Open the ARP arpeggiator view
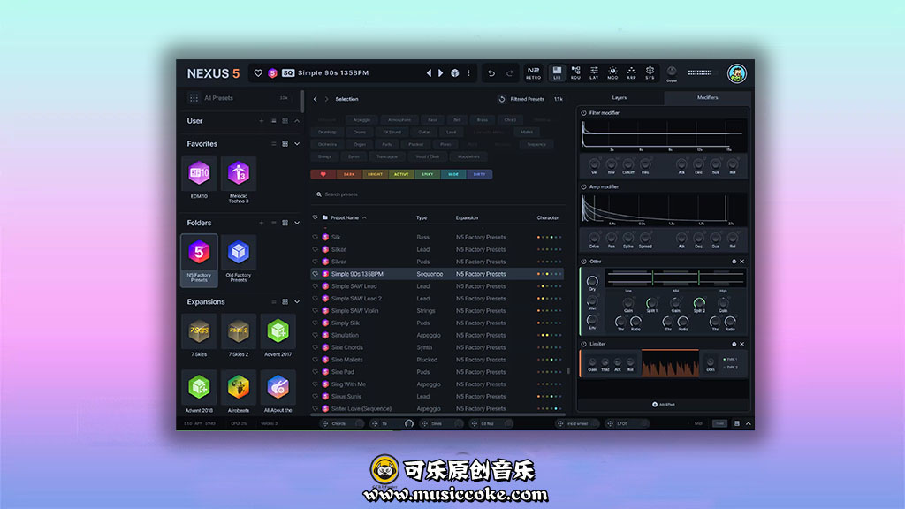905x509 pixels. point(631,72)
